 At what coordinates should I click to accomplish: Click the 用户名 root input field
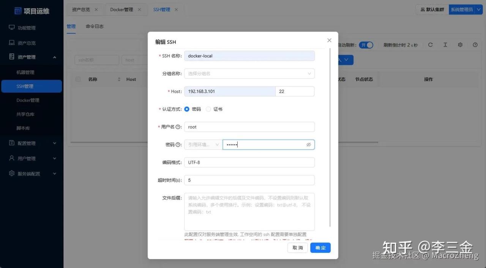[249, 127]
